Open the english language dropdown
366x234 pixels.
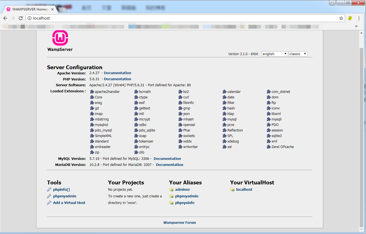pos(275,54)
